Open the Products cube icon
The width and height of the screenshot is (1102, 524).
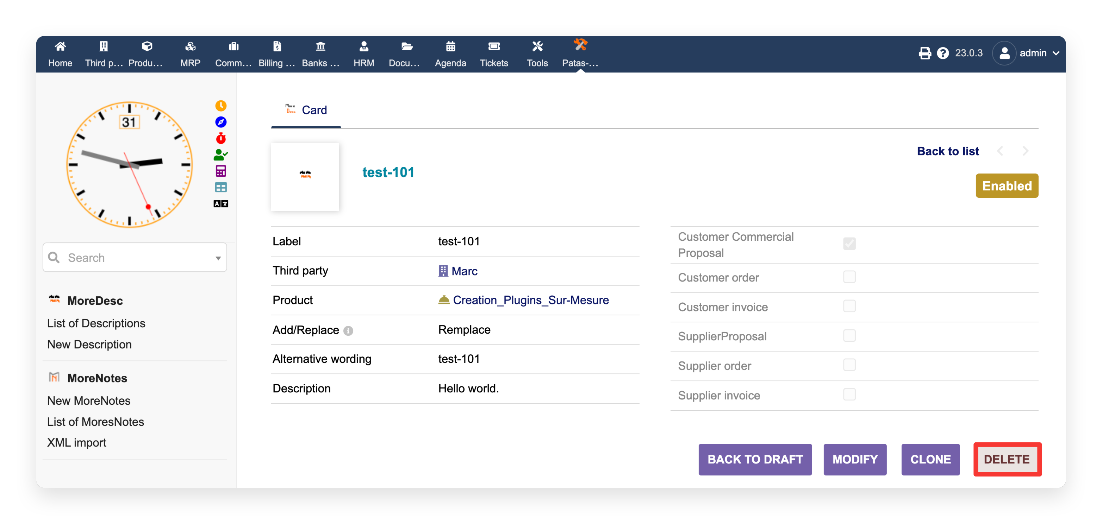point(147,46)
